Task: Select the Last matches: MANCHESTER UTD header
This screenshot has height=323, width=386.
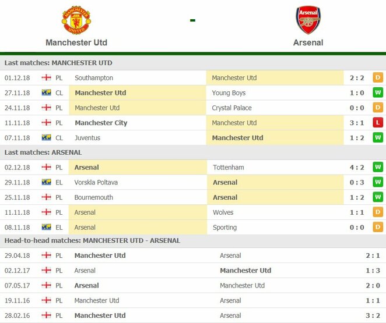Action: (x=58, y=63)
